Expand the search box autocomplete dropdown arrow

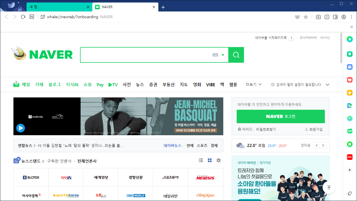tap(223, 55)
